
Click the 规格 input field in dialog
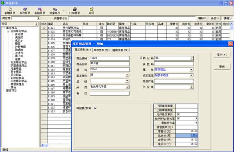pyautogui.click(x=110, y=70)
